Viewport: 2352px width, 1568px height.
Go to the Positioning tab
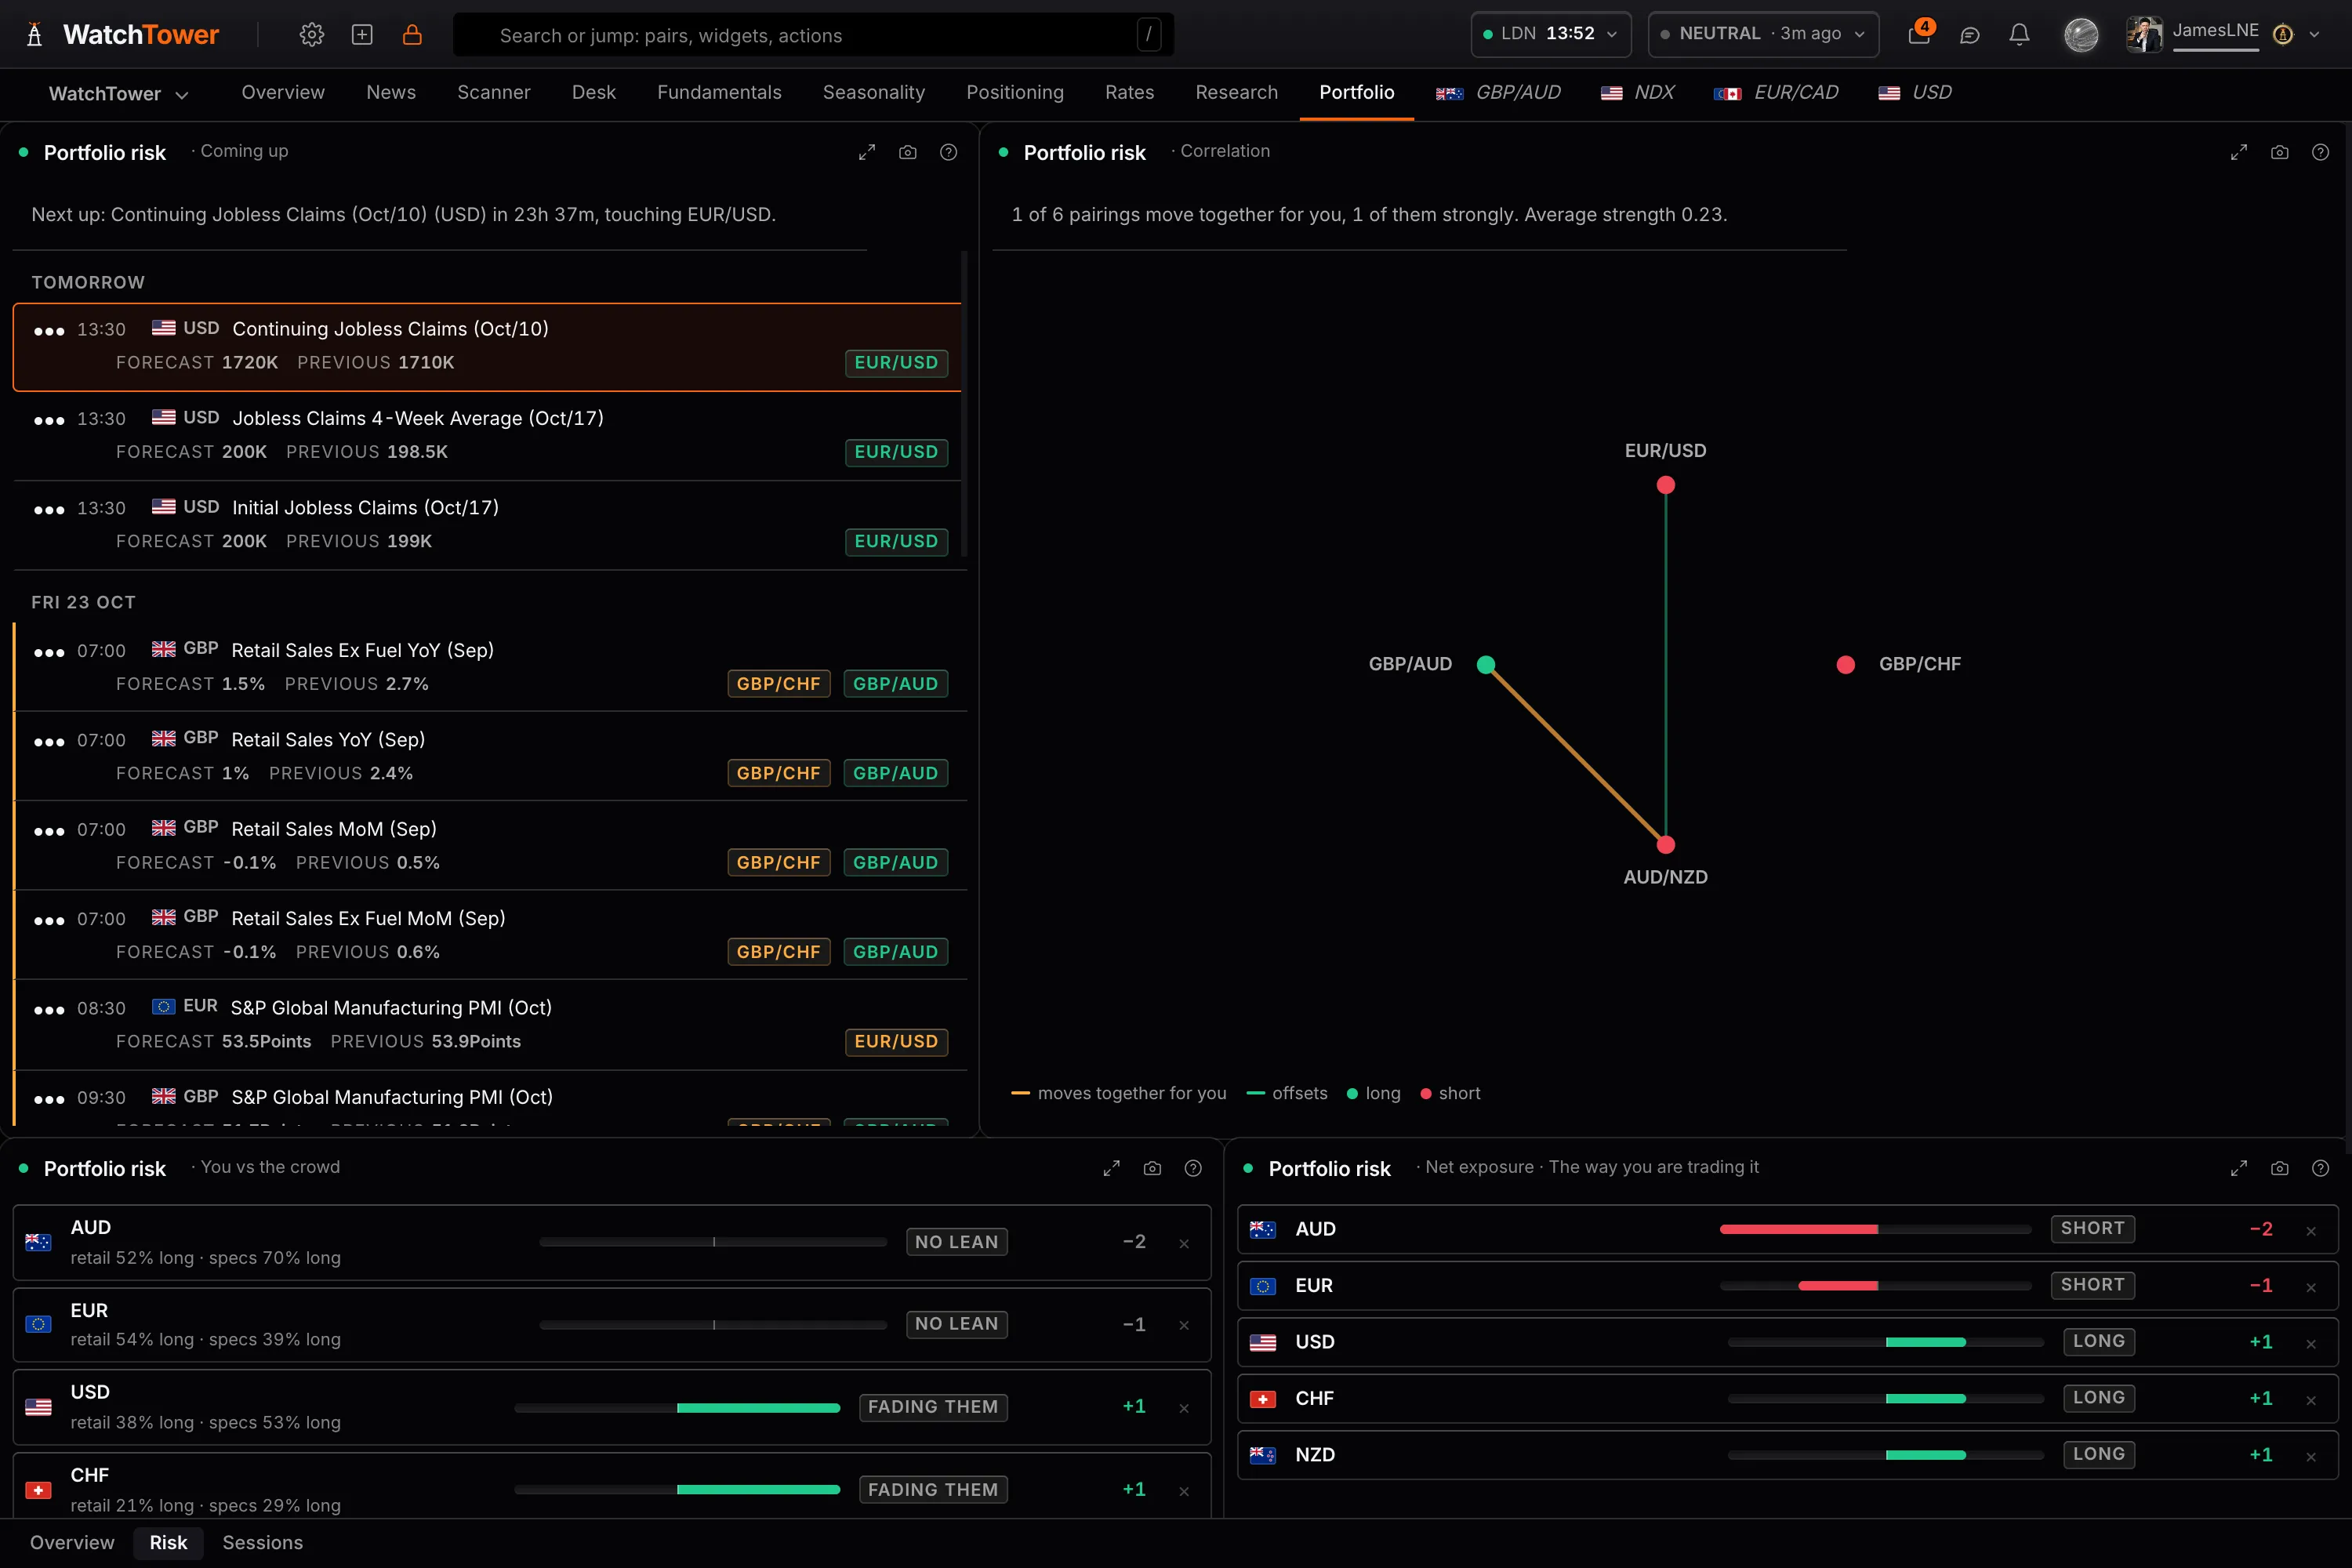1015,92
